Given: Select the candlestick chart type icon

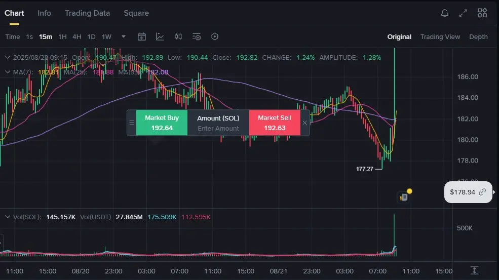Looking at the screenshot, I should pyautogui.click(x=178, y=36).
